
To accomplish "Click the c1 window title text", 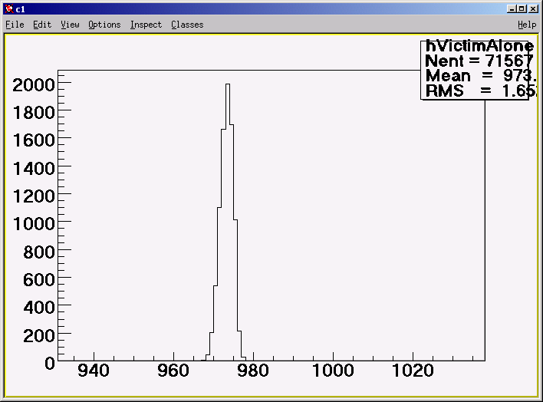I will click(x=21, y=9).
